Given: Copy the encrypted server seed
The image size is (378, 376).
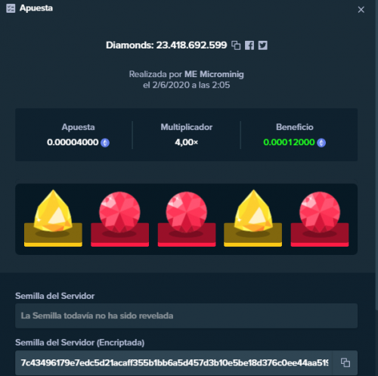Looking at the screenshot, I should point(345,362).
